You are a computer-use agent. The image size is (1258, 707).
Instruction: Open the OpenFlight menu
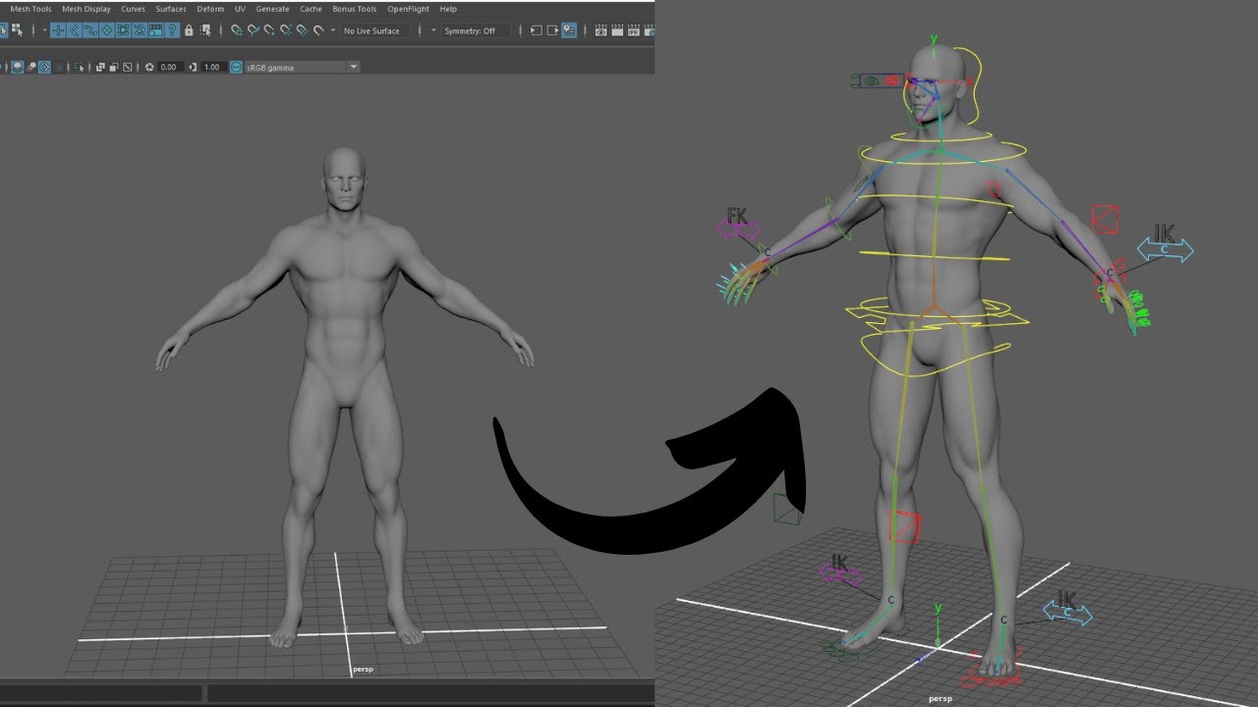[408, 9]
